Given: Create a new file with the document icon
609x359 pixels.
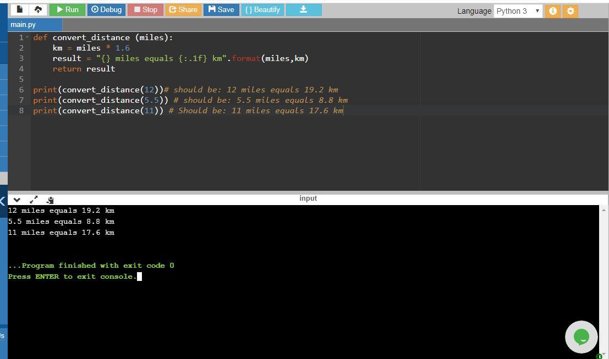Looking at the screenshot, I should click(20, 9).
